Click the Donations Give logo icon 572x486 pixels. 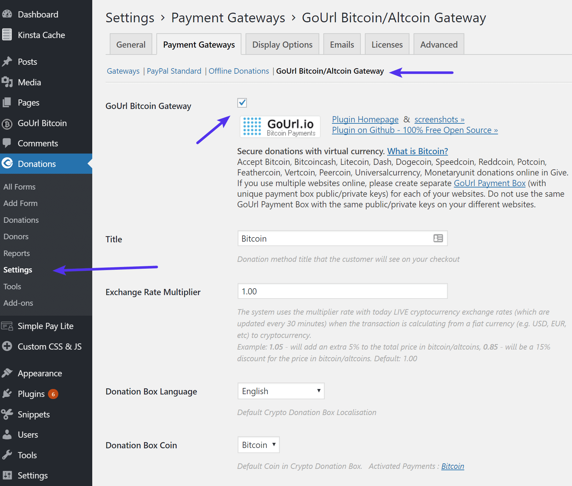(7, 163)
